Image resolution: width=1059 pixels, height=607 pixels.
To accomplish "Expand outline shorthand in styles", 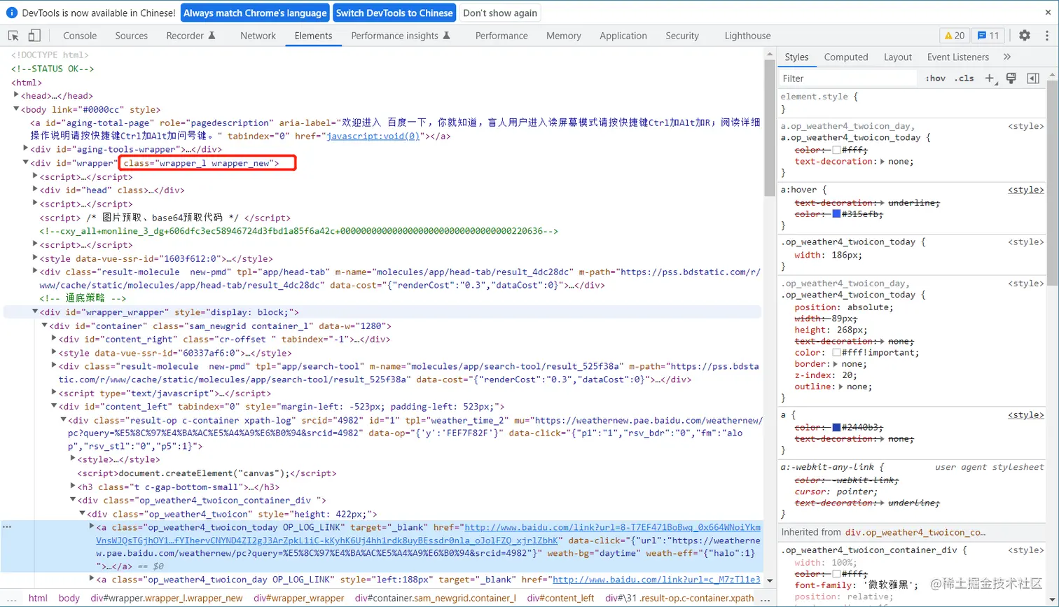I will pos(841,386).
